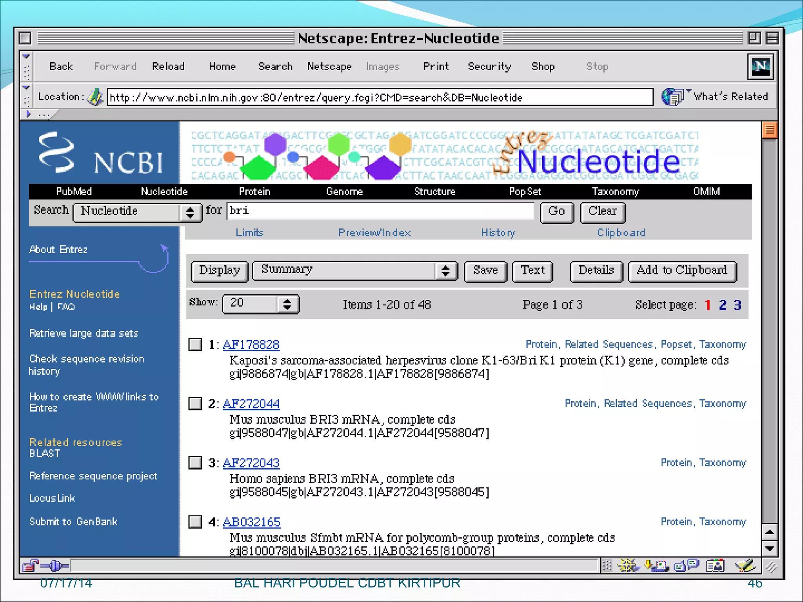Click the search term field containing bri

click(x=380, y=211)
